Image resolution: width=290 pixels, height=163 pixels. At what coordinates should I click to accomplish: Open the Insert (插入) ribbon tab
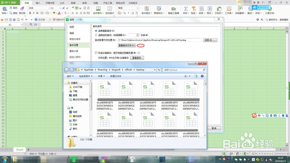38,3
